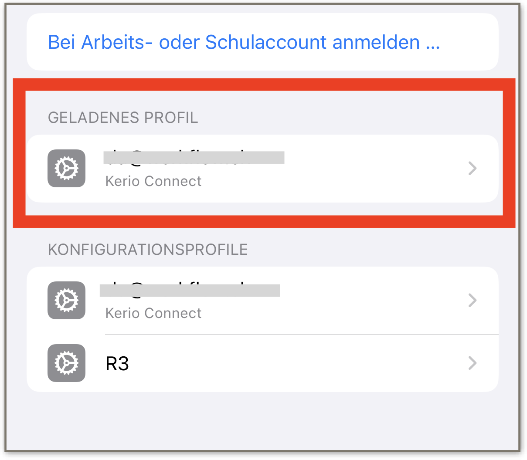
Task: Click the gear icon of the Kerio Connect profile under Konfigurationsprofile
Action: 66,300
